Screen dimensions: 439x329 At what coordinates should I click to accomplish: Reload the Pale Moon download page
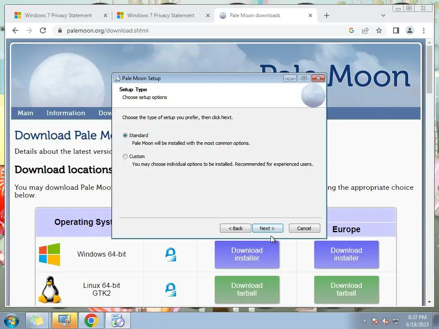(43, 30)
